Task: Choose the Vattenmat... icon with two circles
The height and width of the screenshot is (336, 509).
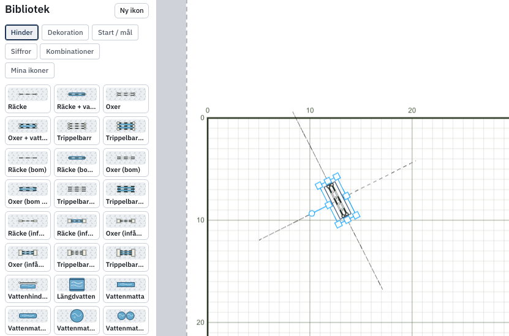Action: pyautogui.click(x=126, y=321)
